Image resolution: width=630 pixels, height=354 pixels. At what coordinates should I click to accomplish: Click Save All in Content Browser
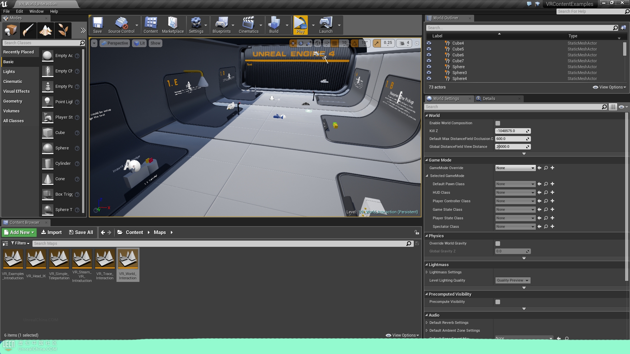(x=81, y=232)
